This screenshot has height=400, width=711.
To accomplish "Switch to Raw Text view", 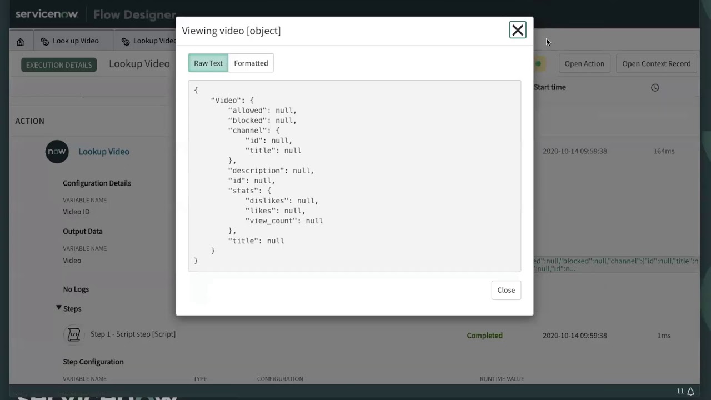I will (x=208, y=63).
